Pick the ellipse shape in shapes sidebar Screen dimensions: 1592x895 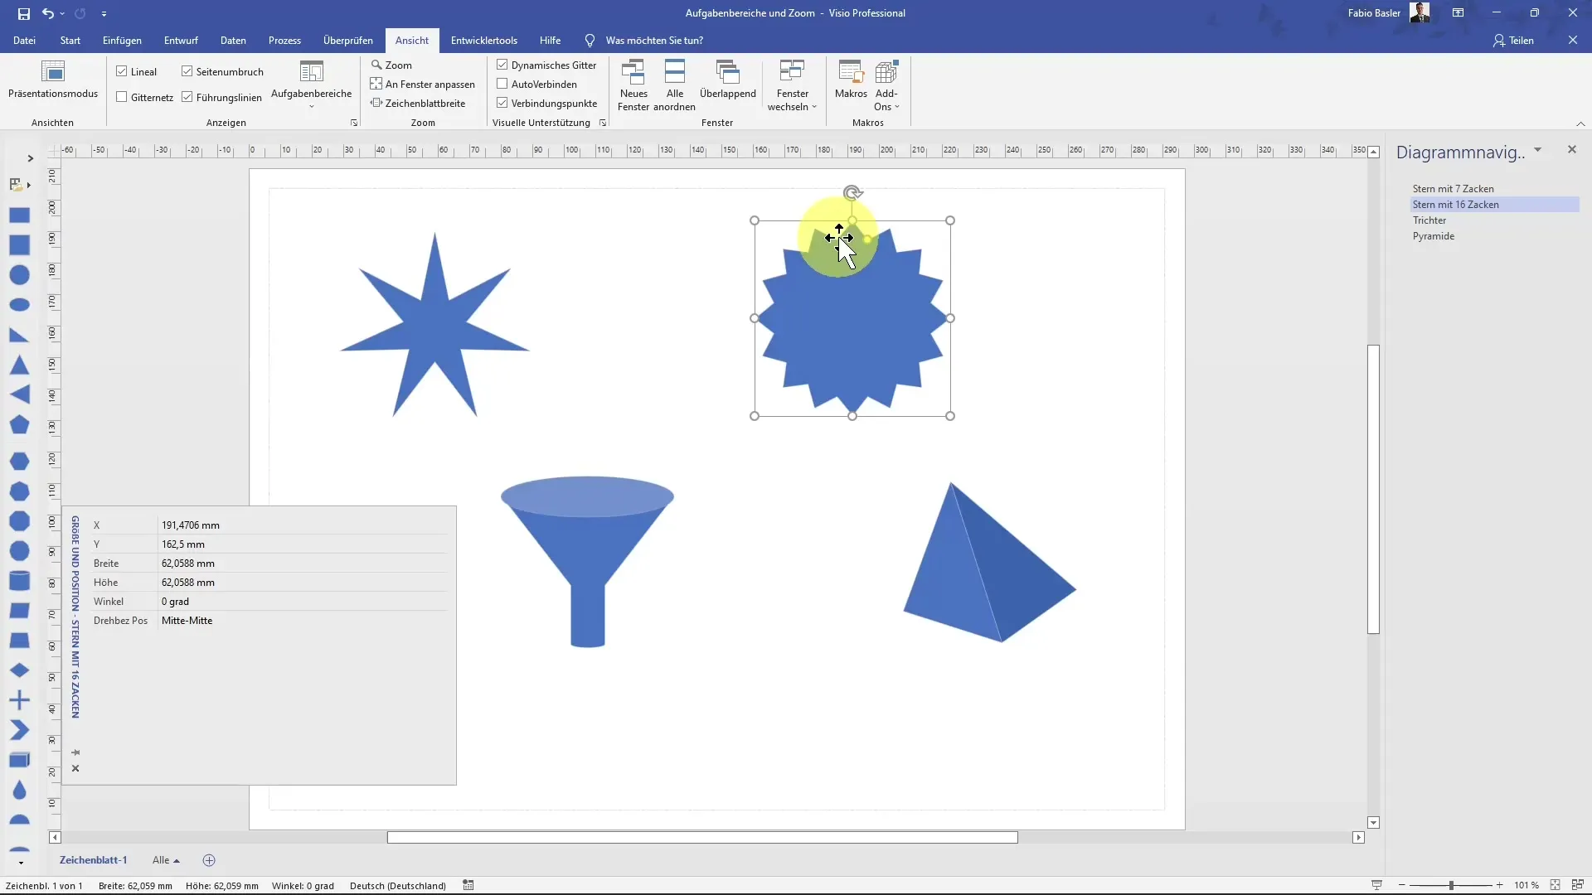click(x=19, y=305)
